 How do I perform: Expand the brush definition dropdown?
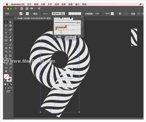pos(82,14)
